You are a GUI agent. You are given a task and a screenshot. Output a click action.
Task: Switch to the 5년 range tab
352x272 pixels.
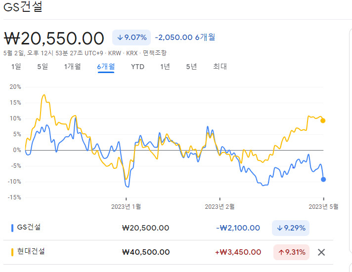pyautogui.click(x=191, y=67)
